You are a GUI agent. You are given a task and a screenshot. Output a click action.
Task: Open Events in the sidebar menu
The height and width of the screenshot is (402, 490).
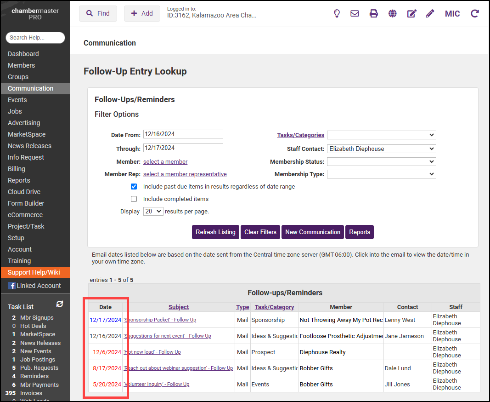pyautogui.click(x=17, y=100)
